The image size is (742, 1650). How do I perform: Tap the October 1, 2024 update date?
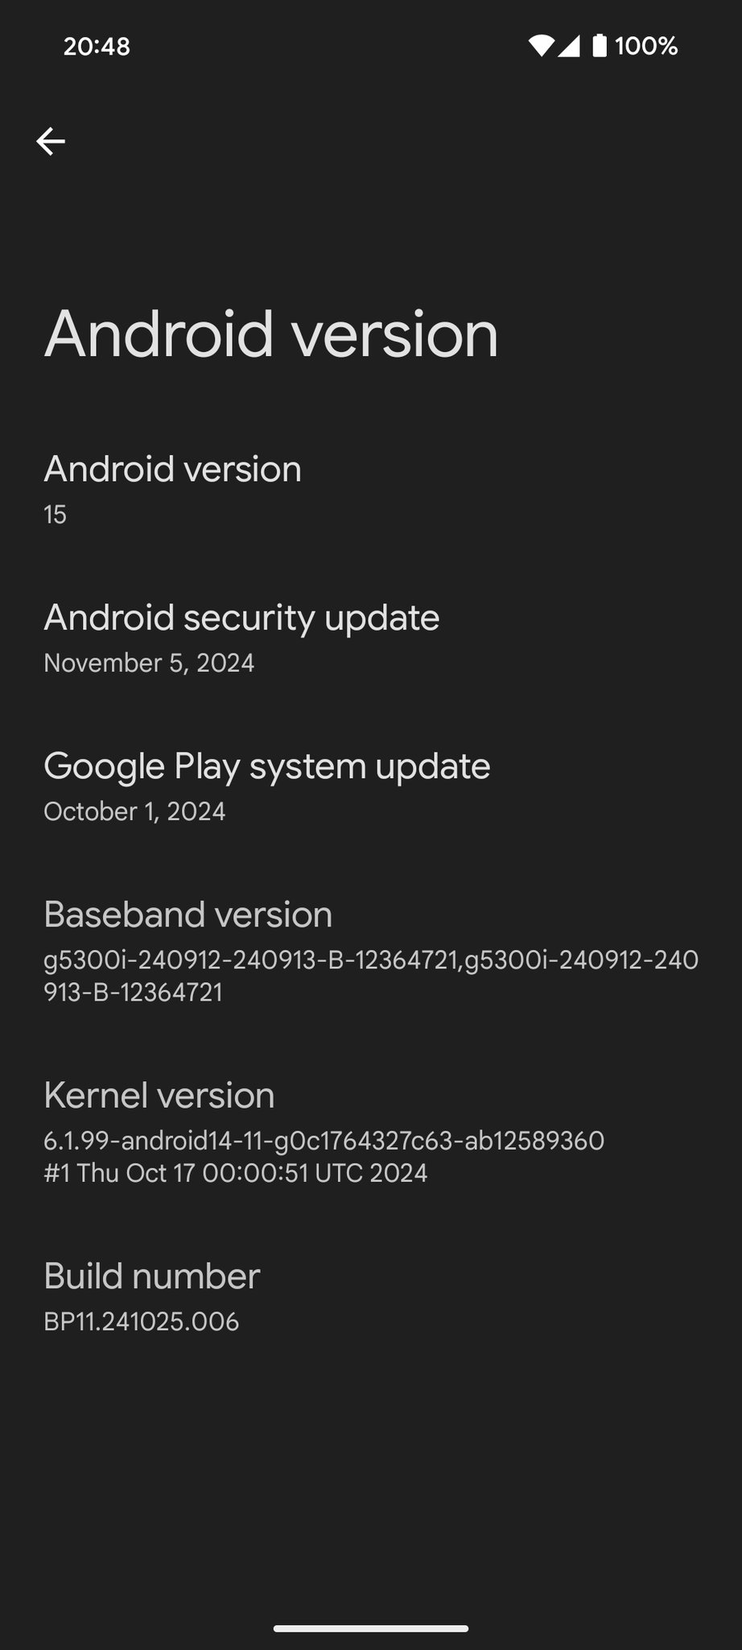click(134, 811)
